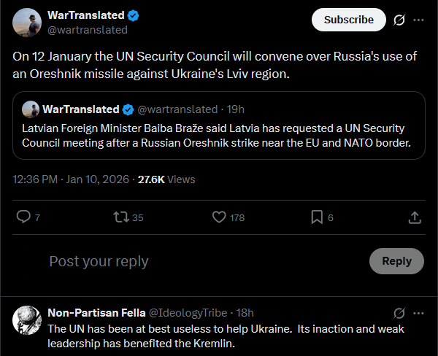Screen dimensions: 438x356
Task: Click WarTranslated verified badge in header
Action: (134, 15)
